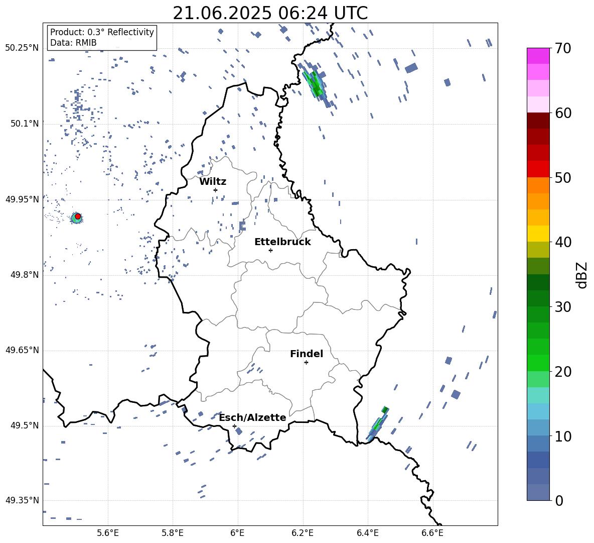
Task: Pick the magenta swatch at top of colorbar
Action: click(x=538, y=56)
